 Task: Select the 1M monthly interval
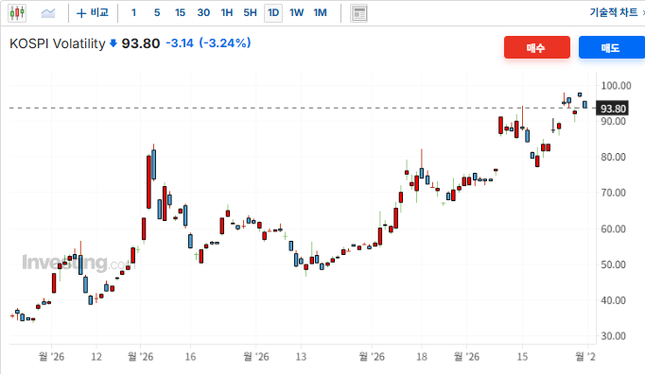320,12
